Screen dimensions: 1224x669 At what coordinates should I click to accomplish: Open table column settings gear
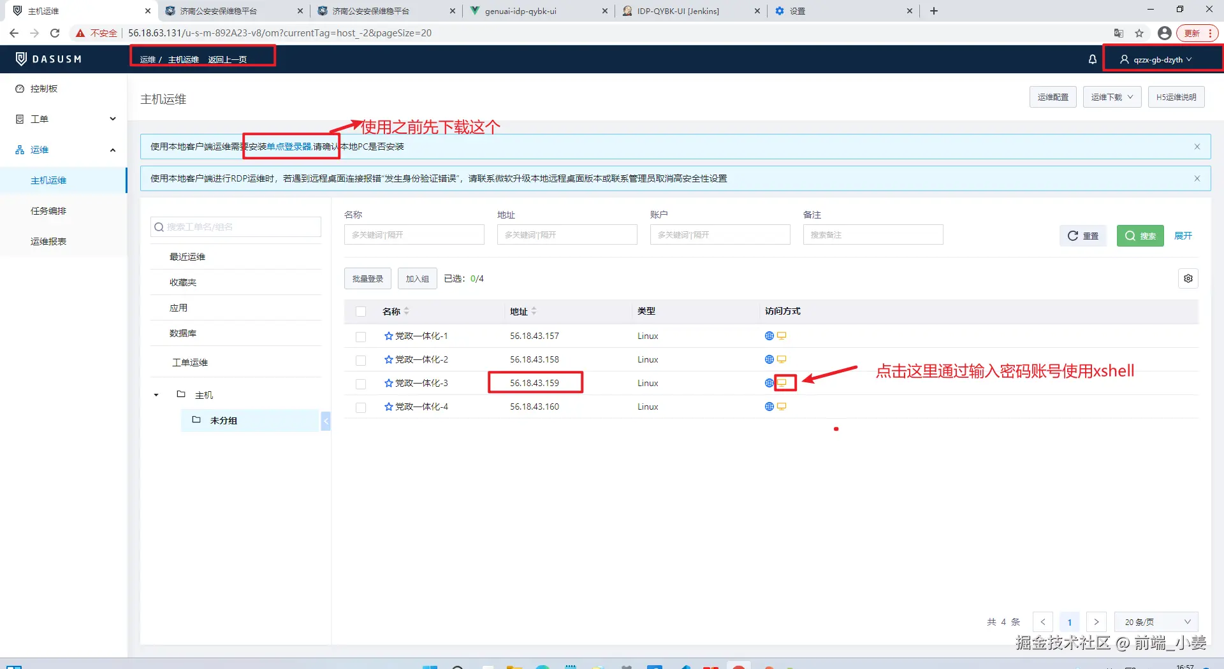1188,278
